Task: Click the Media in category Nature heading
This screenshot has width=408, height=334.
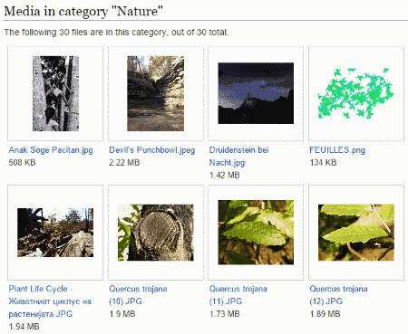Action: click(83, 12)
